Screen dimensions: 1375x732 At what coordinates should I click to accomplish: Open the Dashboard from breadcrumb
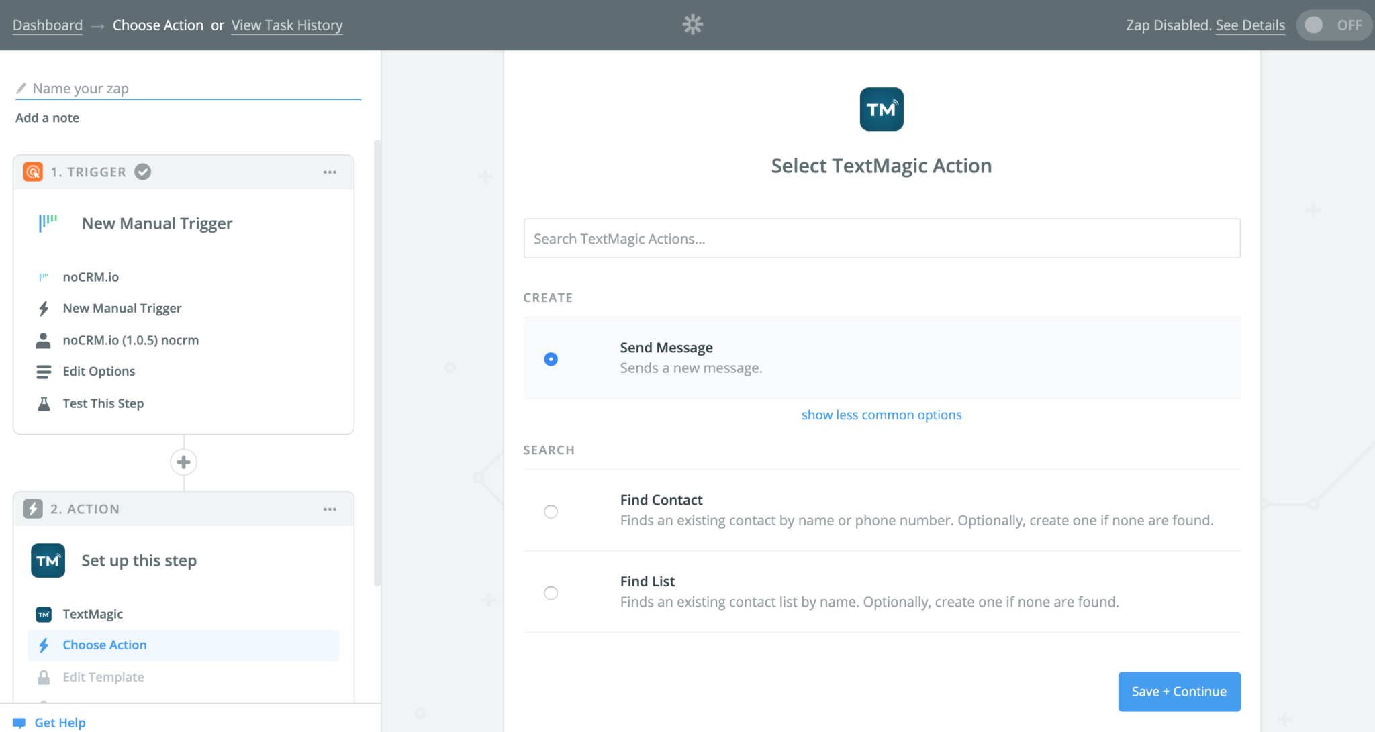pos(47,25)
